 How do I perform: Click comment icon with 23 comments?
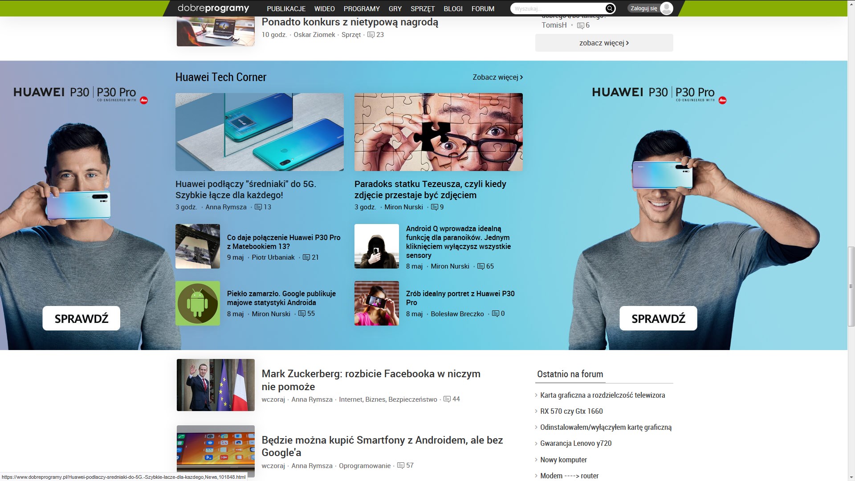click(370, 35)
